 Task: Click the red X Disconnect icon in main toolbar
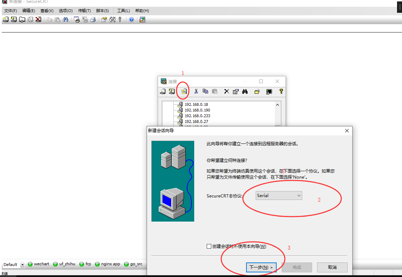tap(38, 20)
